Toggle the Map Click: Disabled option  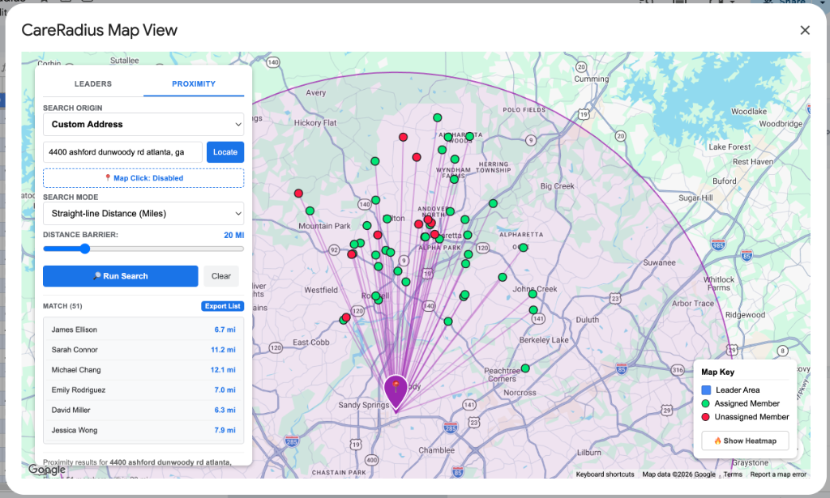pyautogui.click(x=143, y=178)
